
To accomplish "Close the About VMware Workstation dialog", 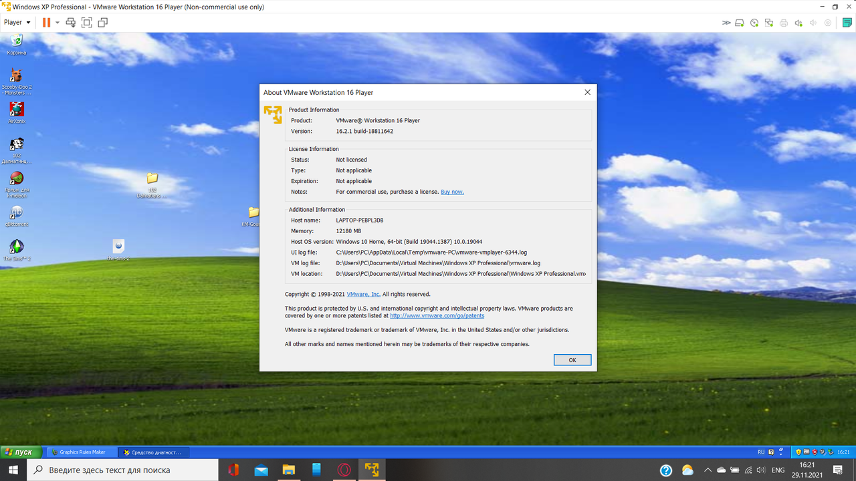I will pos(587,93).
